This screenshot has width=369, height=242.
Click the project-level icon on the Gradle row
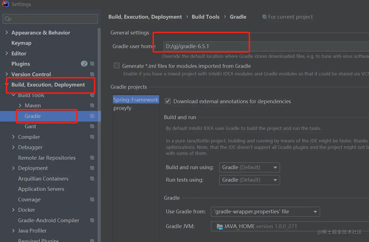tap(92, 116)
